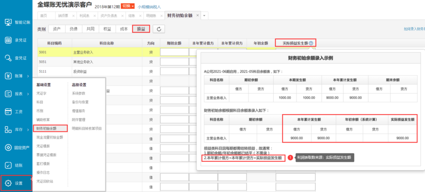425x192 pixels.
Task: Click the 实际损益发生额 column header
Action: click(x=296, y=43)
